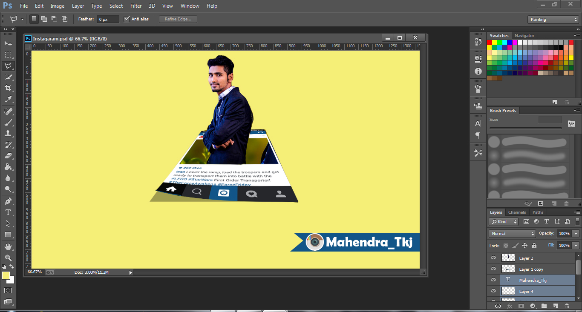
Task: Select a red swatch in Swatches panel
Action: (x=488, y=42)
